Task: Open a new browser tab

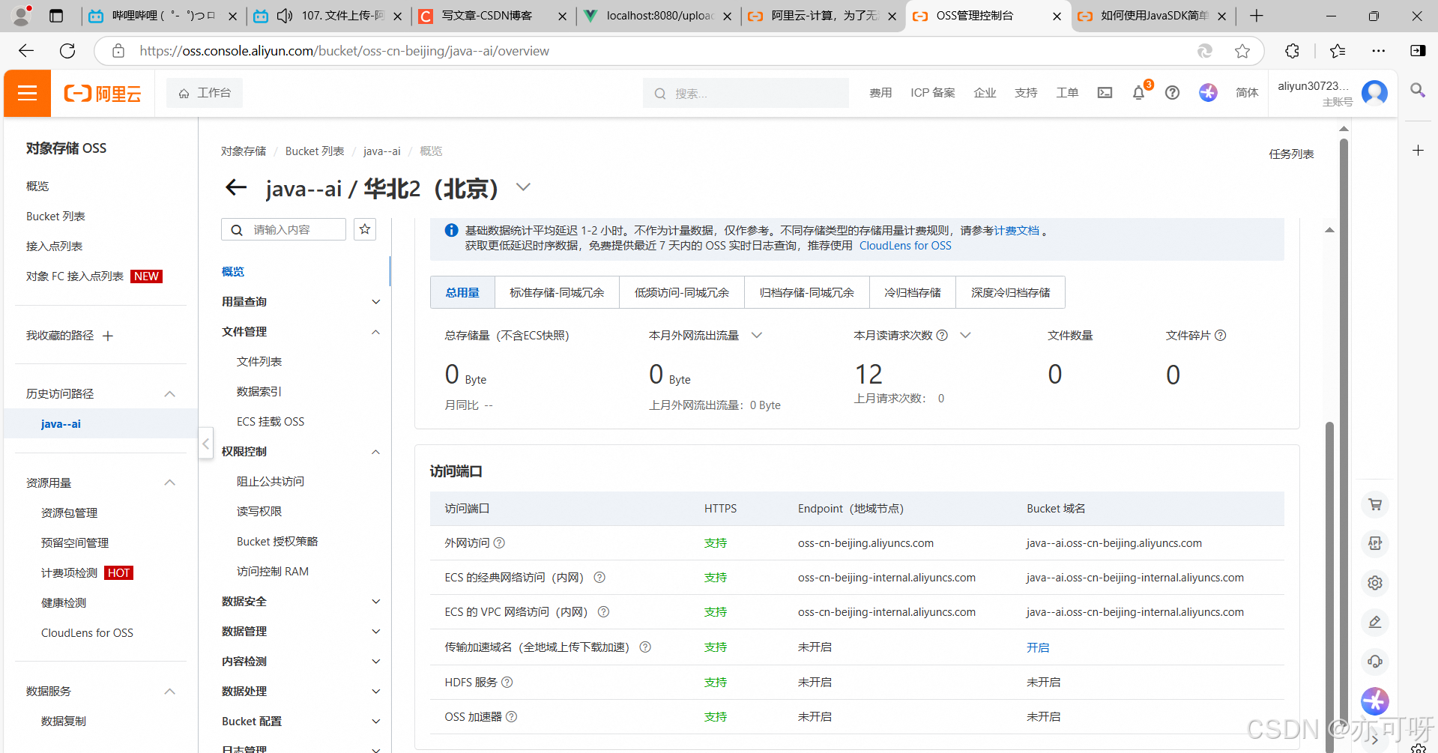Action: (1257, 16)
